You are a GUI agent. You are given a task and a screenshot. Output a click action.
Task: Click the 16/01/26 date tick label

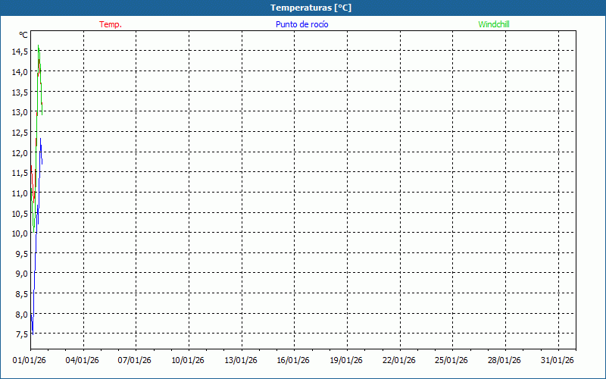coord(294,360)
